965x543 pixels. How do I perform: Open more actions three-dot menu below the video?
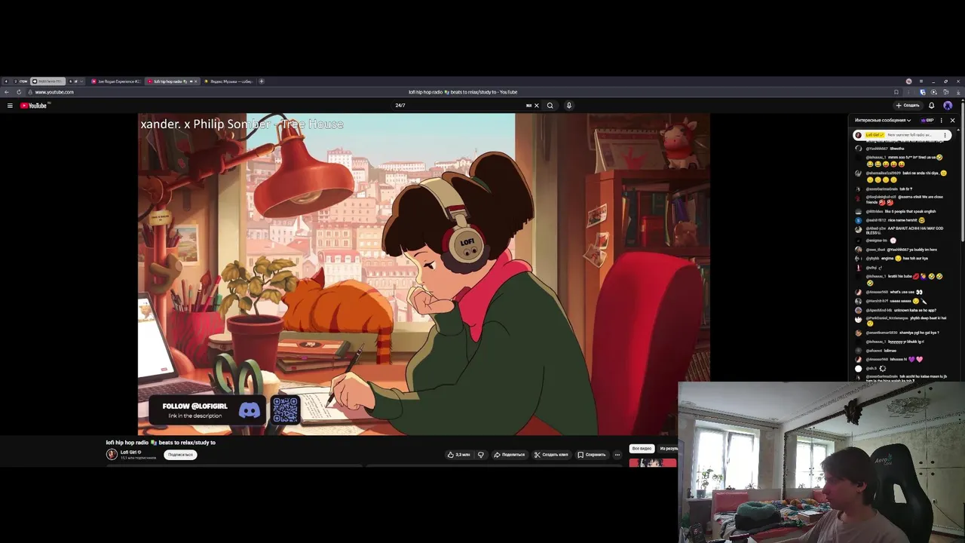pos(617,455)
